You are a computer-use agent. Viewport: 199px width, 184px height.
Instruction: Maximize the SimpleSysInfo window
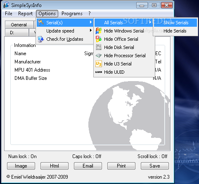point(154,5)
